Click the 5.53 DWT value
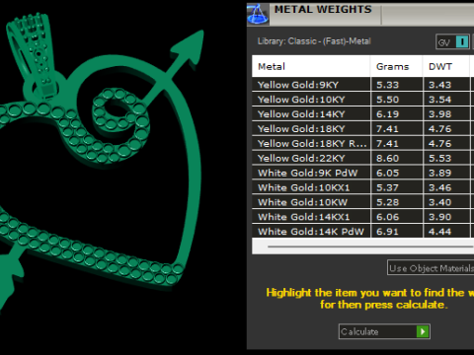 pyautogui.click(x=439, y=159)
